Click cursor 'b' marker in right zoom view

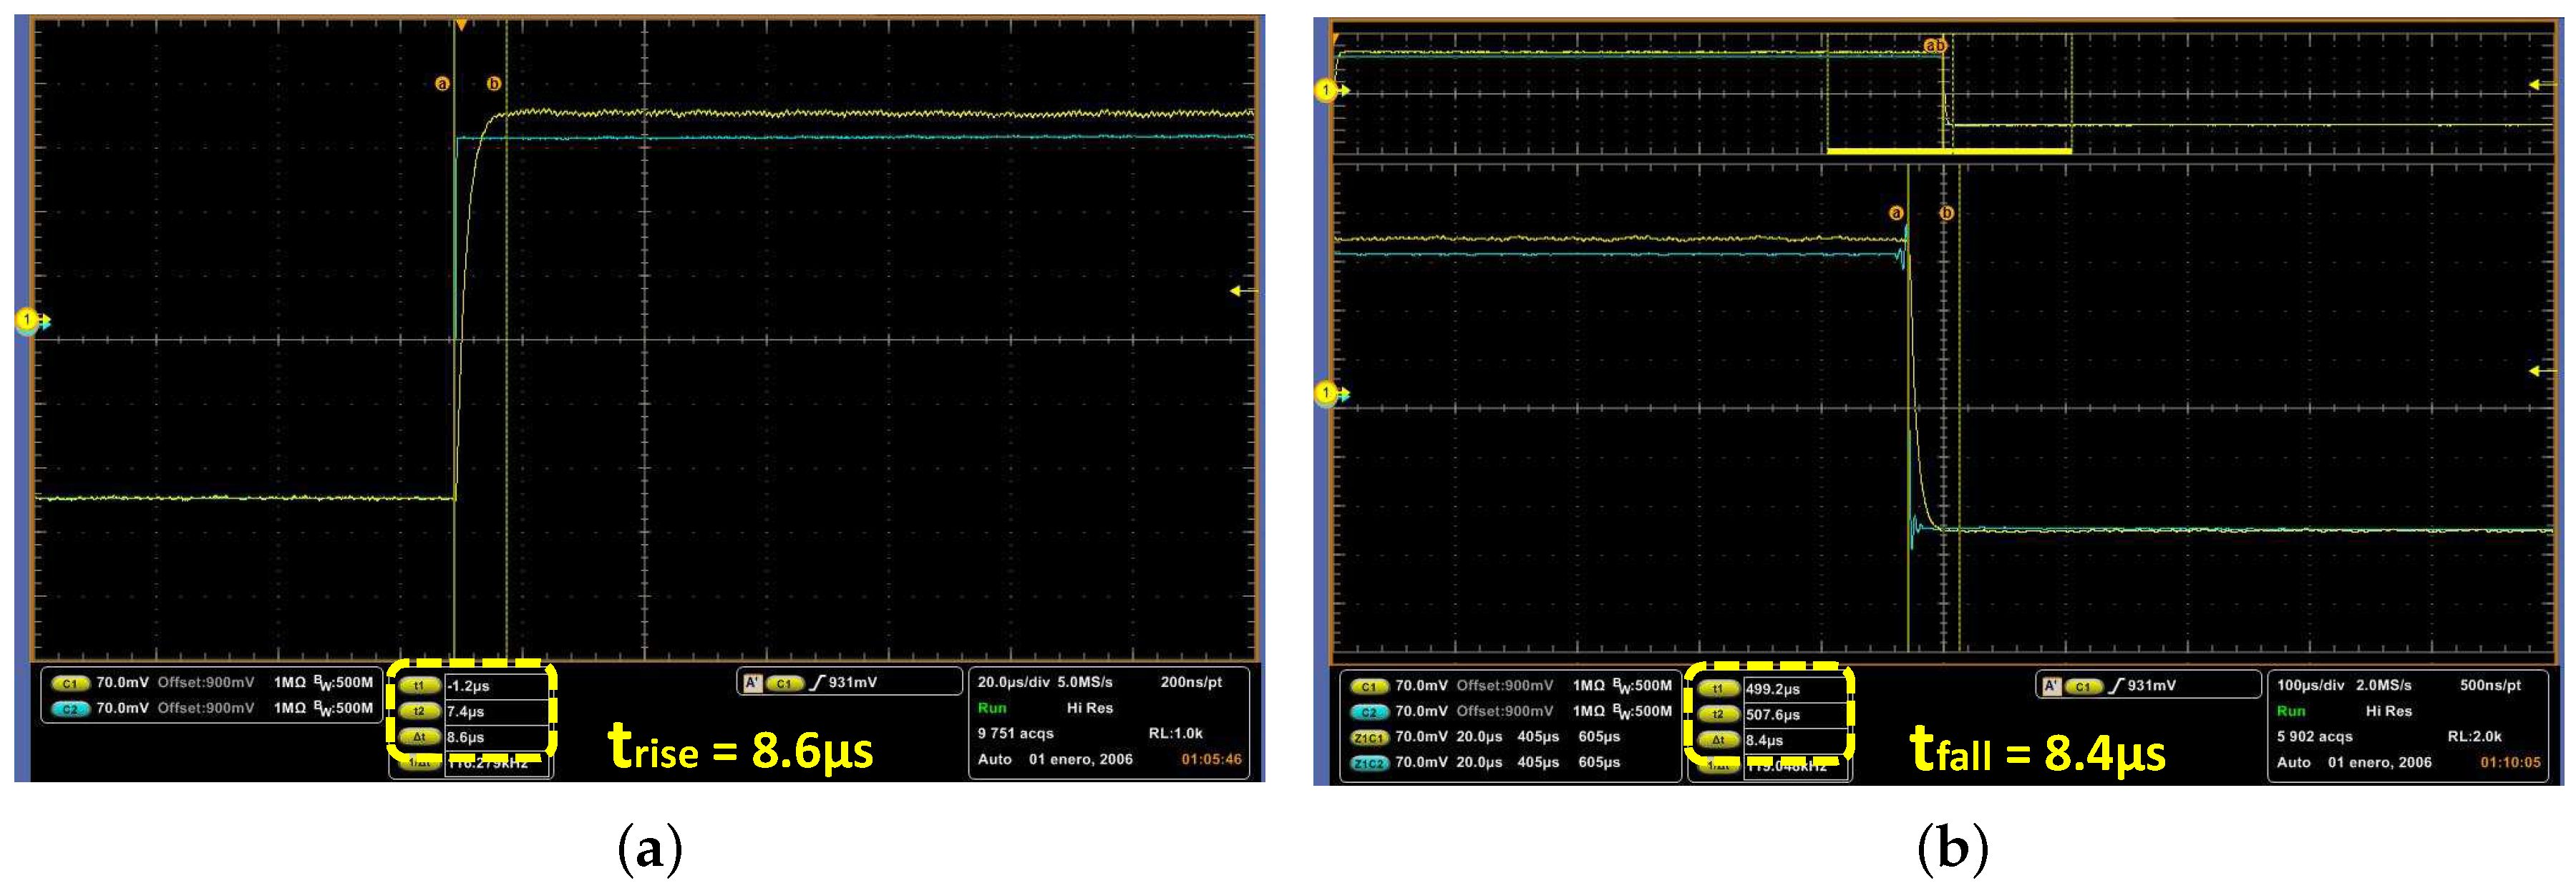[1946, 213]
